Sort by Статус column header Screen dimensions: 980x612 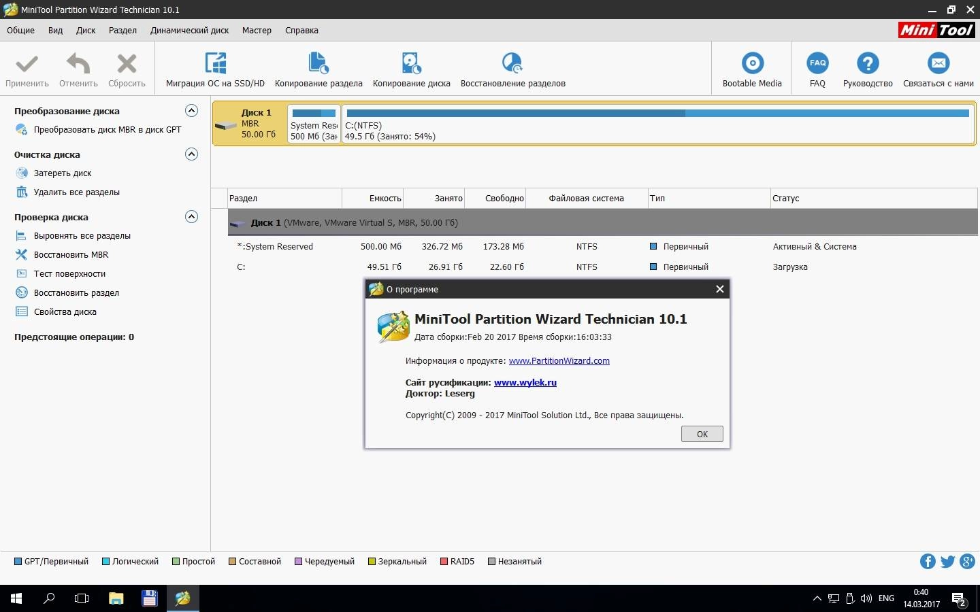(x=875, y=198)
